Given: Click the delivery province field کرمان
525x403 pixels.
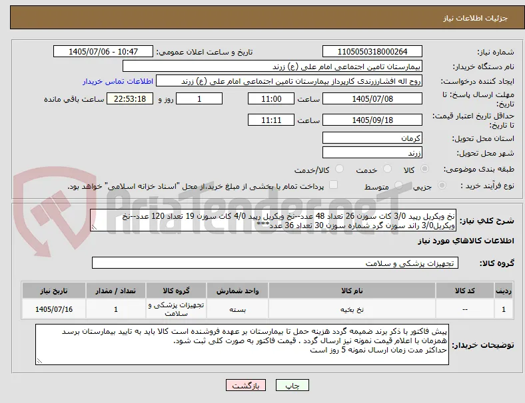Looking at the screenshot, I should 372,138.
